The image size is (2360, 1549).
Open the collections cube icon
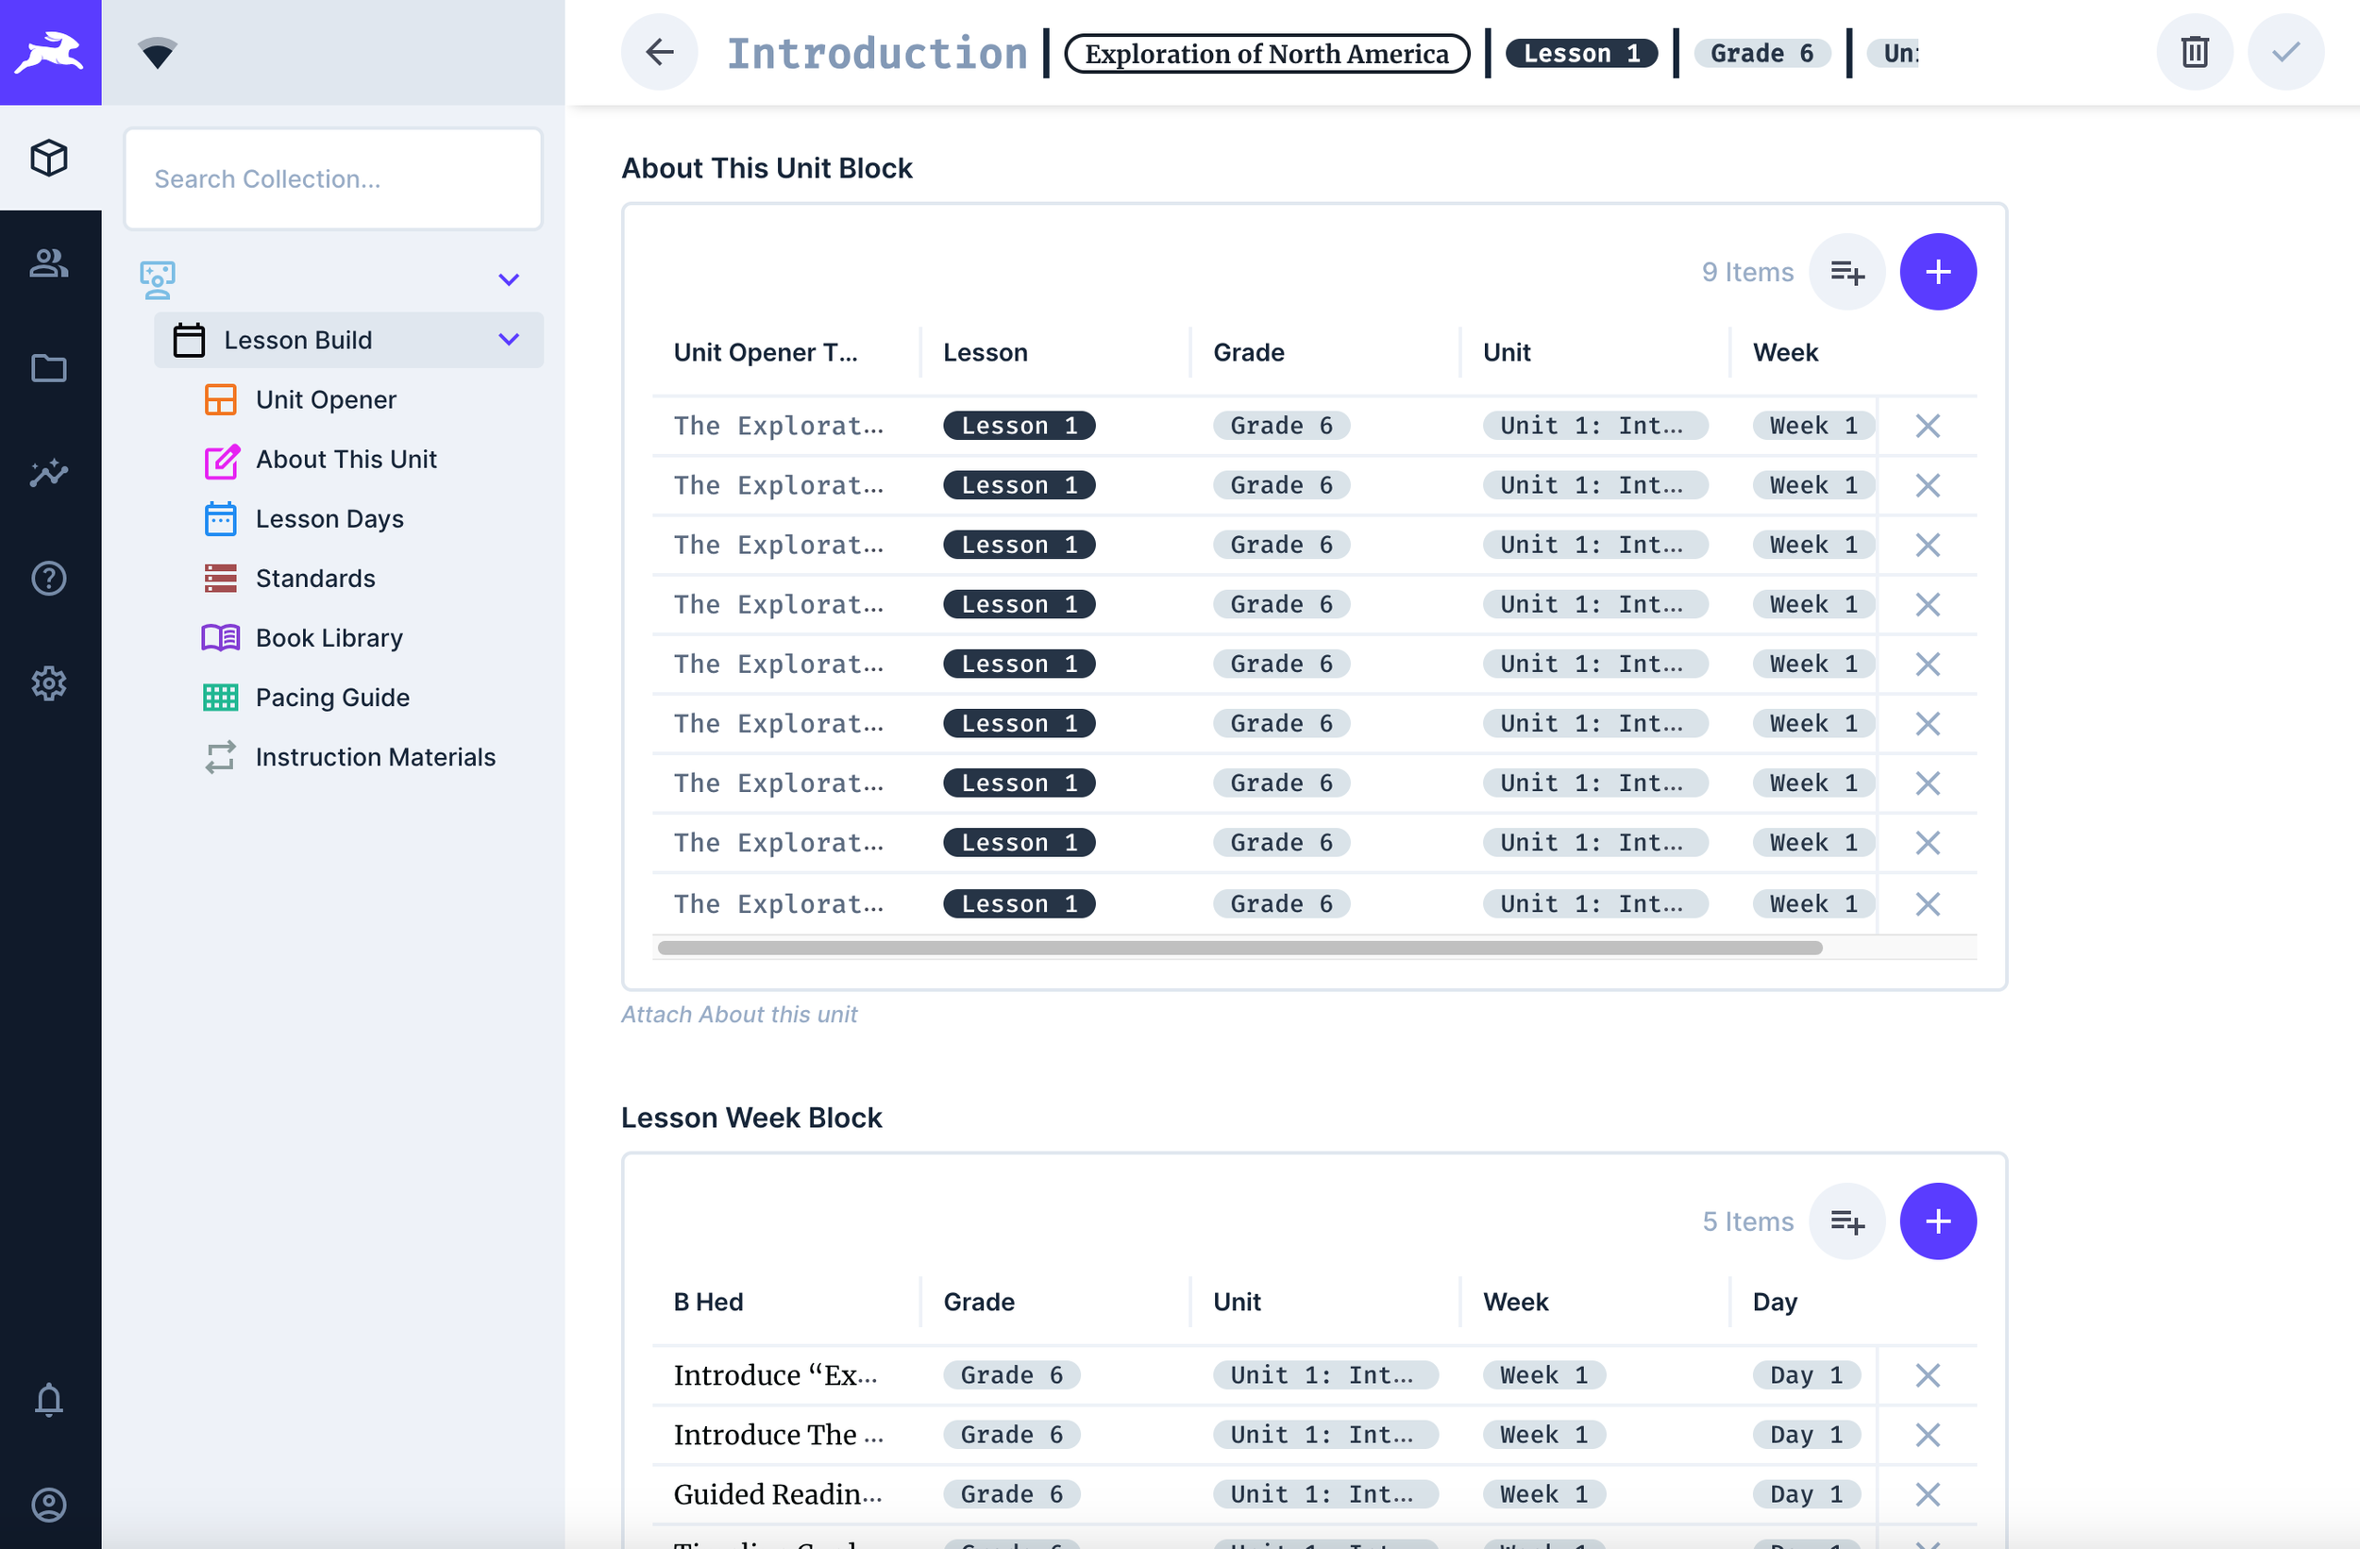pyautogui.click(x=50, y=158)
